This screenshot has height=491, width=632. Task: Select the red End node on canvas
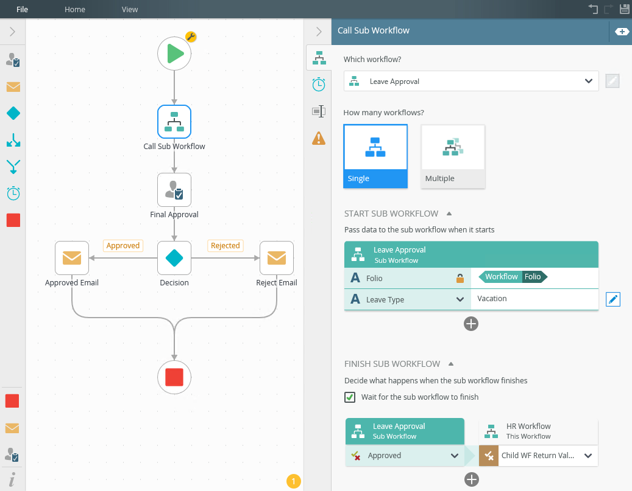coord(174,377)
